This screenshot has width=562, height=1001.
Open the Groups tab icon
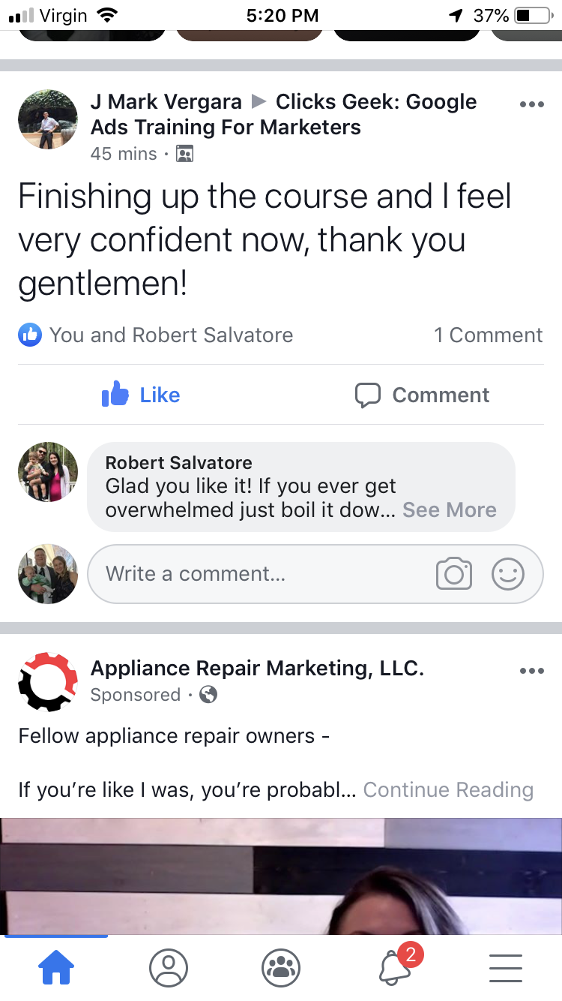coord(281,968)
